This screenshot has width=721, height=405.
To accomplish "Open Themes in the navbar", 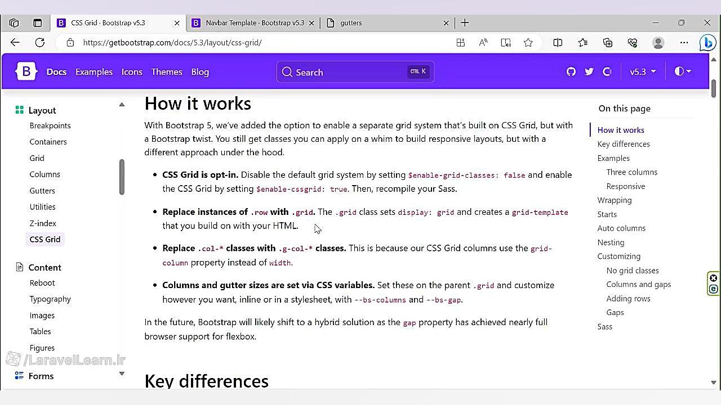I will pyautogui.click(x=167, y=72).
